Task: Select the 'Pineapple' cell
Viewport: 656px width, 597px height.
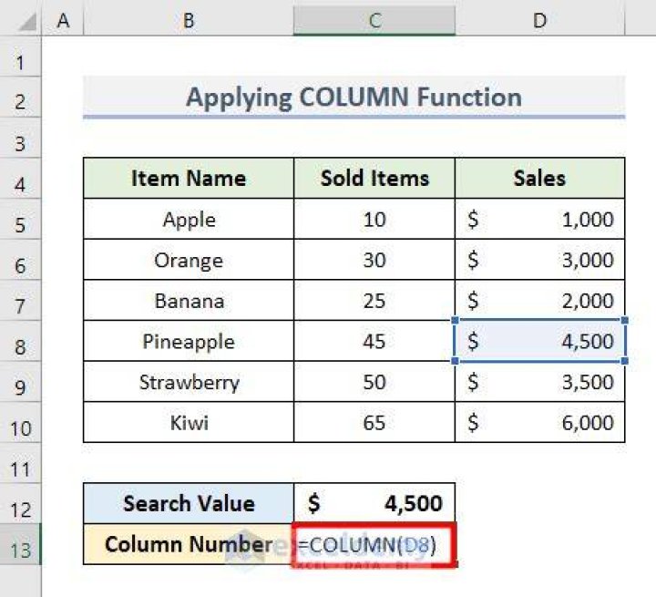Action: (189, 341)
